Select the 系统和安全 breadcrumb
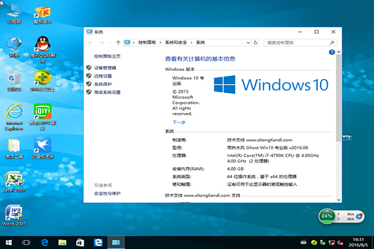Screen dimensions: 374x249 click(176, 42)
